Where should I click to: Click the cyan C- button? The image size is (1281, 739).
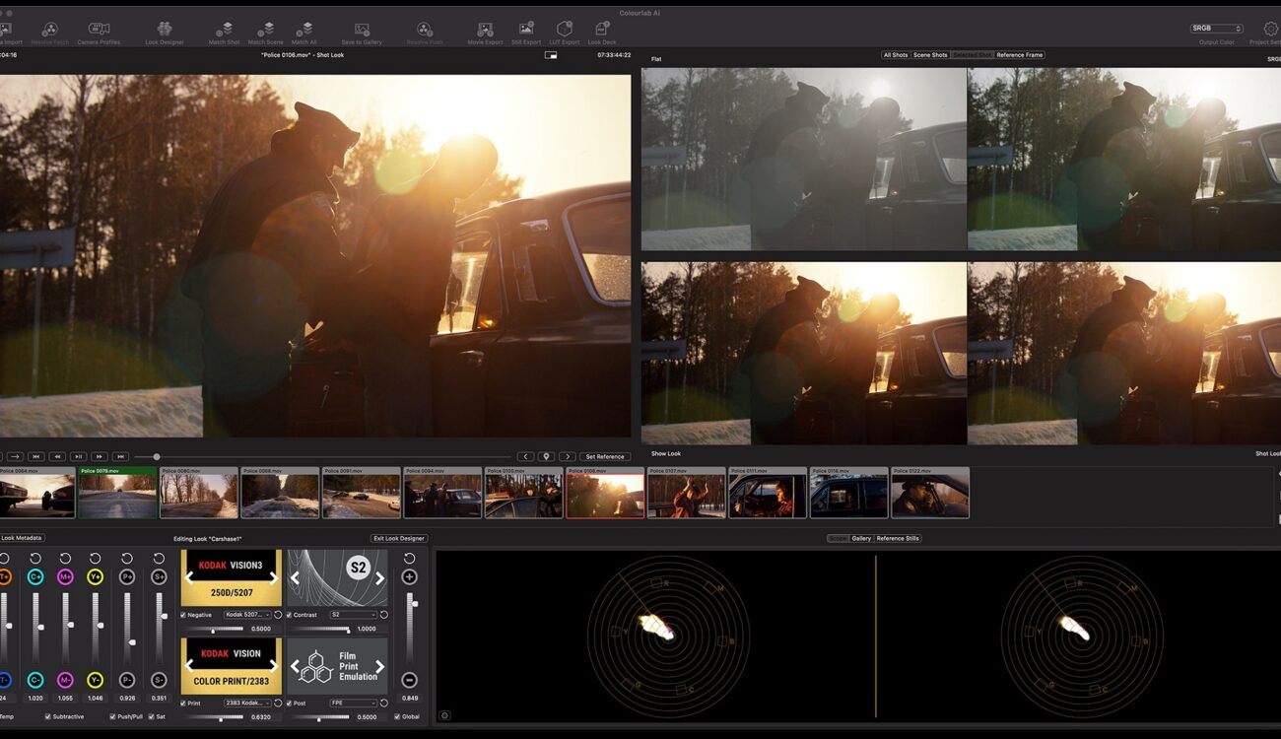(35, 680)
